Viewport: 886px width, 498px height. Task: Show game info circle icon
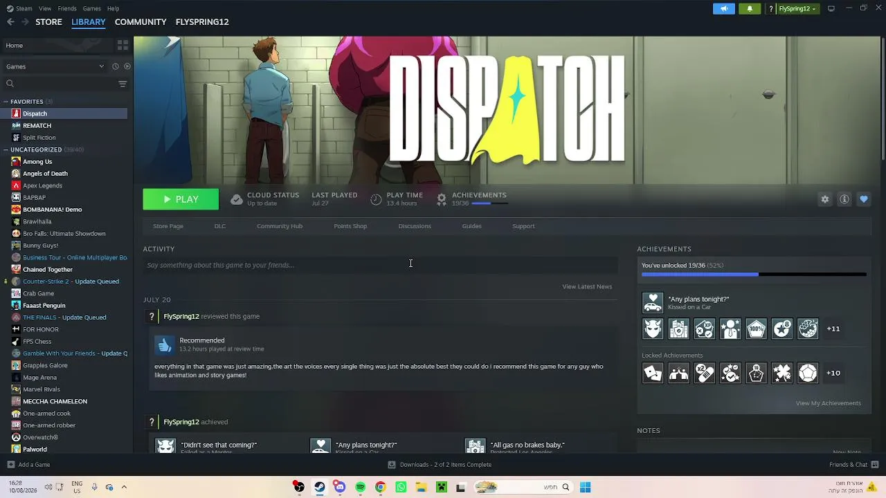pyautogui.click(x=844, y=199)
